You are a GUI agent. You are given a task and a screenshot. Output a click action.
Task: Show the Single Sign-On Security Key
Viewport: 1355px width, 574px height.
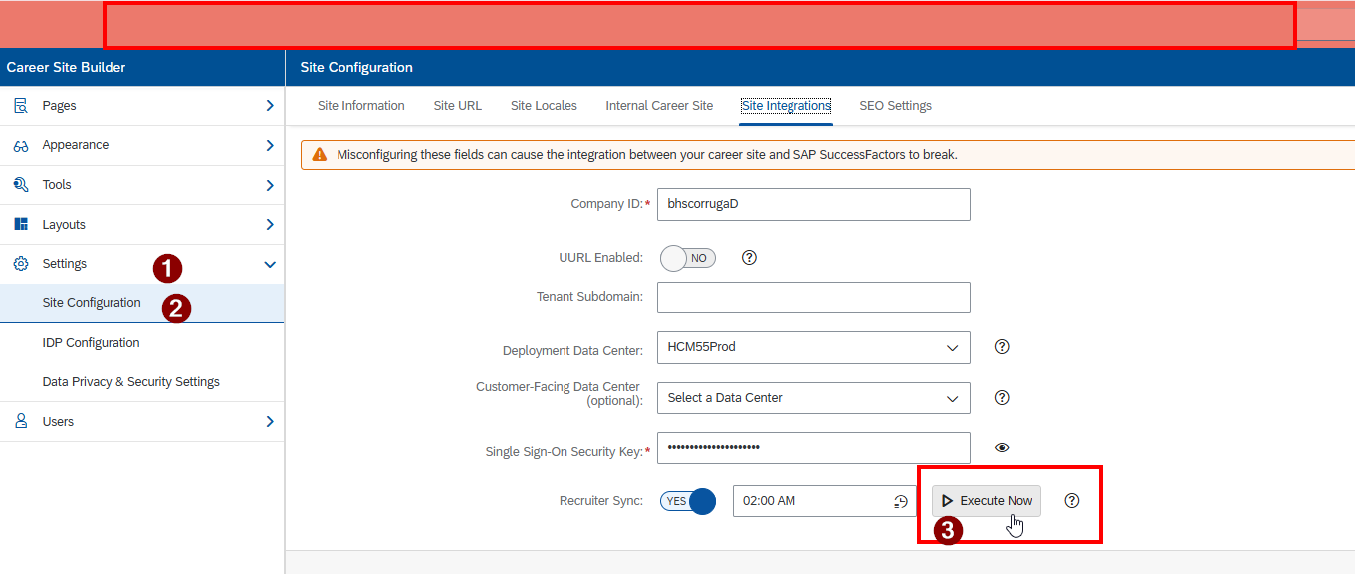1002,448
